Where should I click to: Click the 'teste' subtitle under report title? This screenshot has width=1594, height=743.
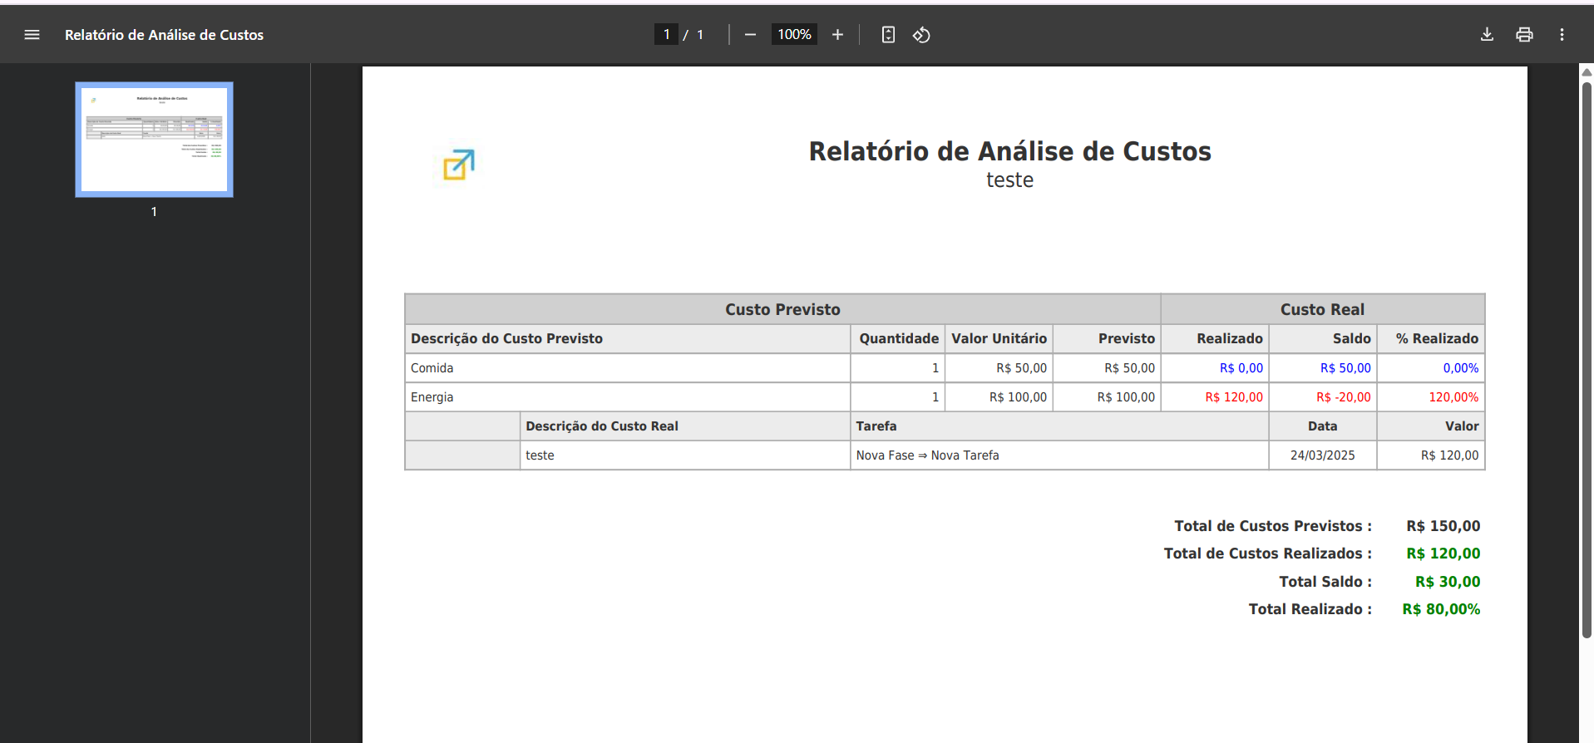pyautogui.click(x=1009, y=180)
